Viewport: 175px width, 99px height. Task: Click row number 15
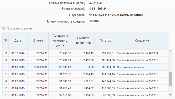click(6, 88)
